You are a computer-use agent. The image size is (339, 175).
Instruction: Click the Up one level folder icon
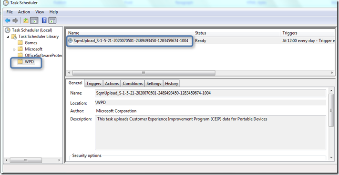coord(26,21)
